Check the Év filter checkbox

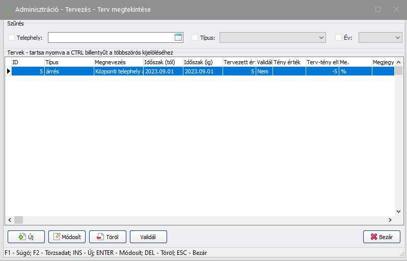pos(338,37)
